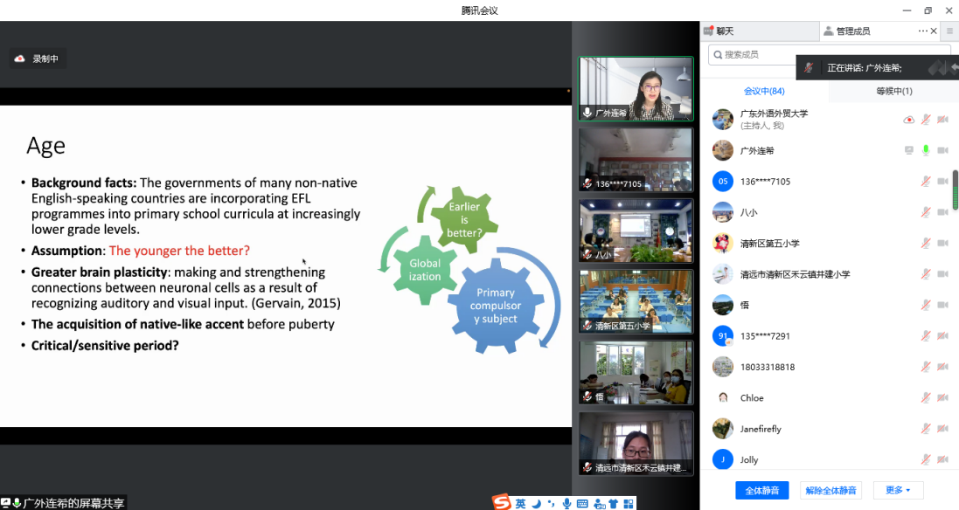Screen dimensions: 959x510
Task: Open the Sogou soft keyboard icon
Action: [x=583, y=503]
